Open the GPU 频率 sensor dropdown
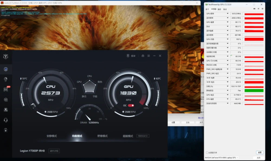The height and width of the screenshot is (161, 271). (227, 14)
